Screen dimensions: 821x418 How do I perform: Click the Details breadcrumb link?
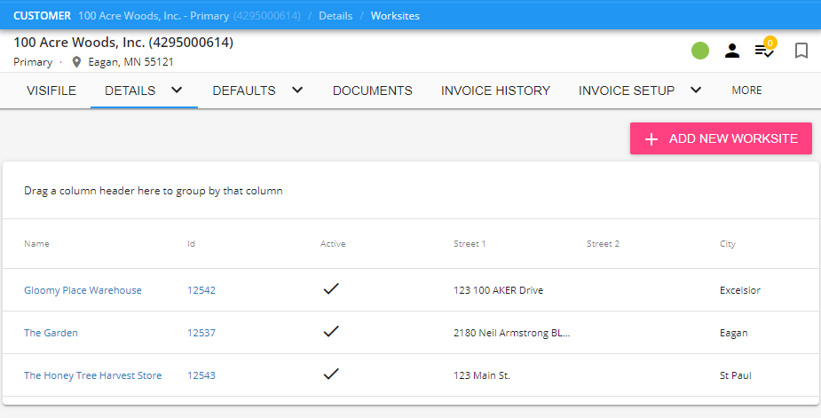coord(336,16)
